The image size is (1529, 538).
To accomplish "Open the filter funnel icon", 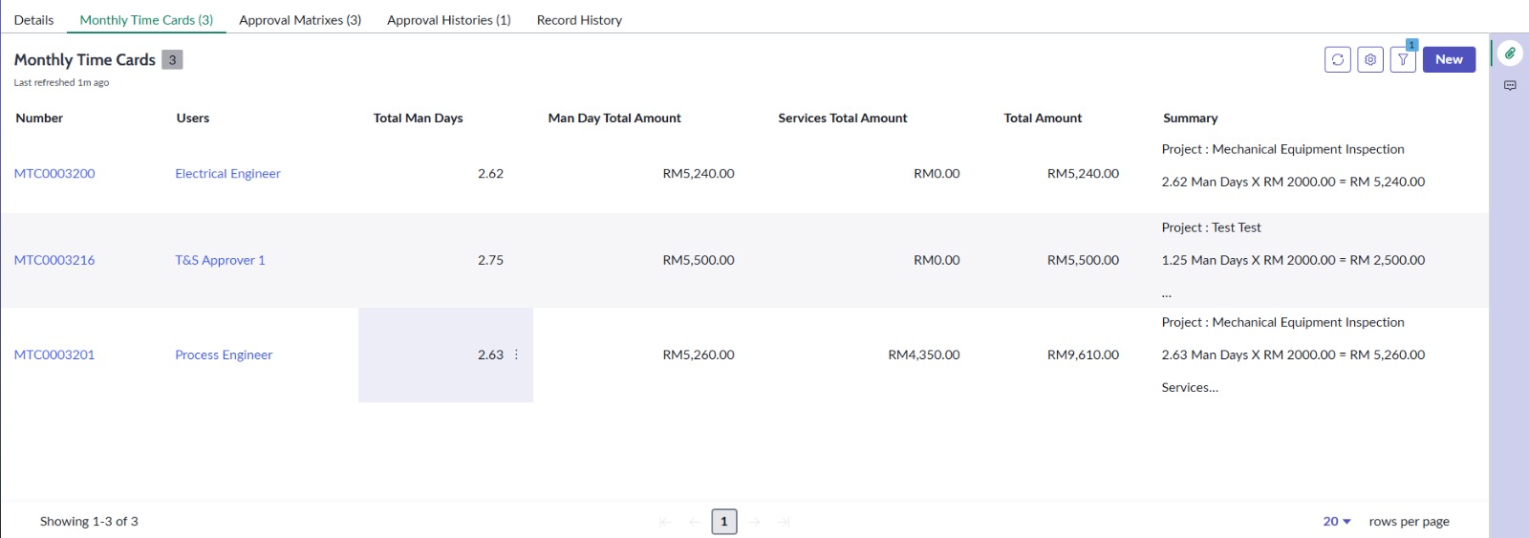I will pos(1403,59).
